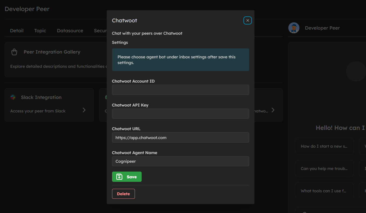
Task: Click the Chatwoot URL field
Action: 180,137
